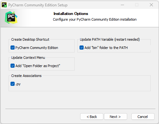The width and height of the screenshot is (159, 124).
Task: Click the .py extension label text
Action: [18, 84]
